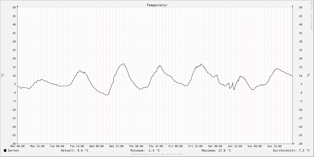Click the Tue 12:00 axis label
This screenshot has width=314, height=157.
click(x=77, y=146)
